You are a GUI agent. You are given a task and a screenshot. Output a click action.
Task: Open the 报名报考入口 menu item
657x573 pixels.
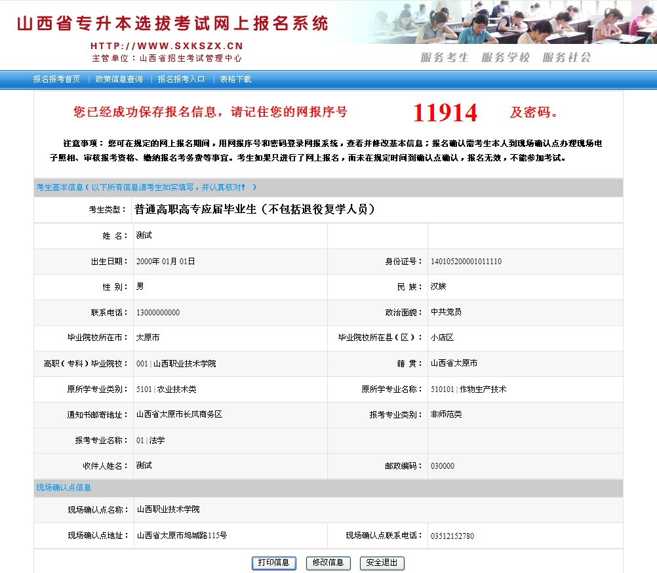181,79
